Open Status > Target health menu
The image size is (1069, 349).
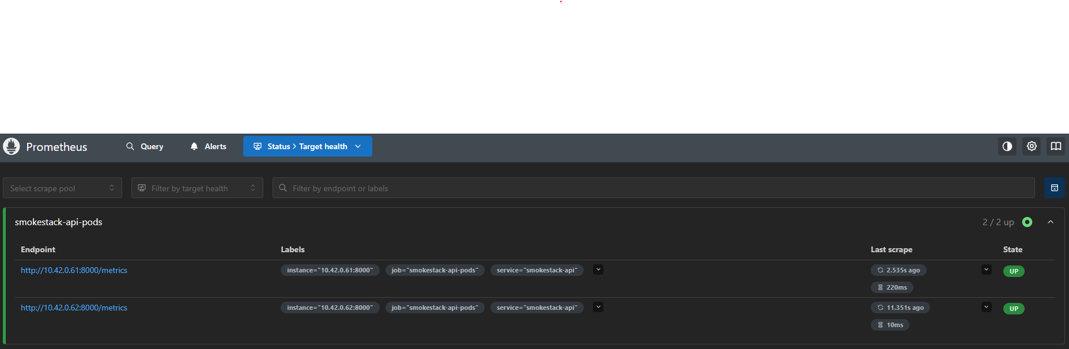coord(308,146)
